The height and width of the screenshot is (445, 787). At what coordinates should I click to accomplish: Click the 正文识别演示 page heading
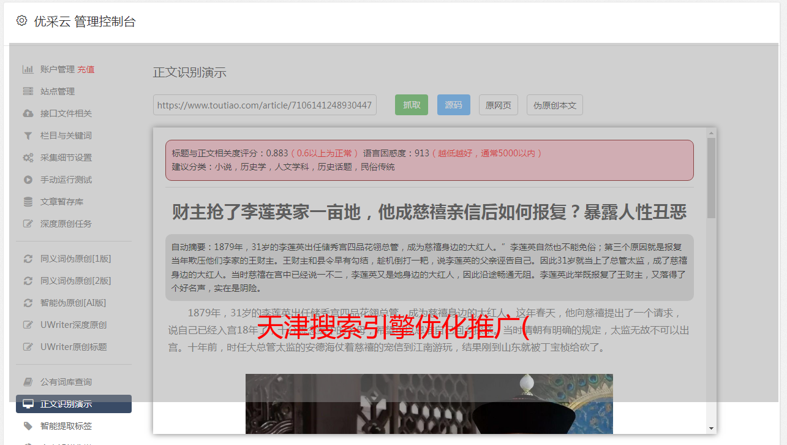190,72
